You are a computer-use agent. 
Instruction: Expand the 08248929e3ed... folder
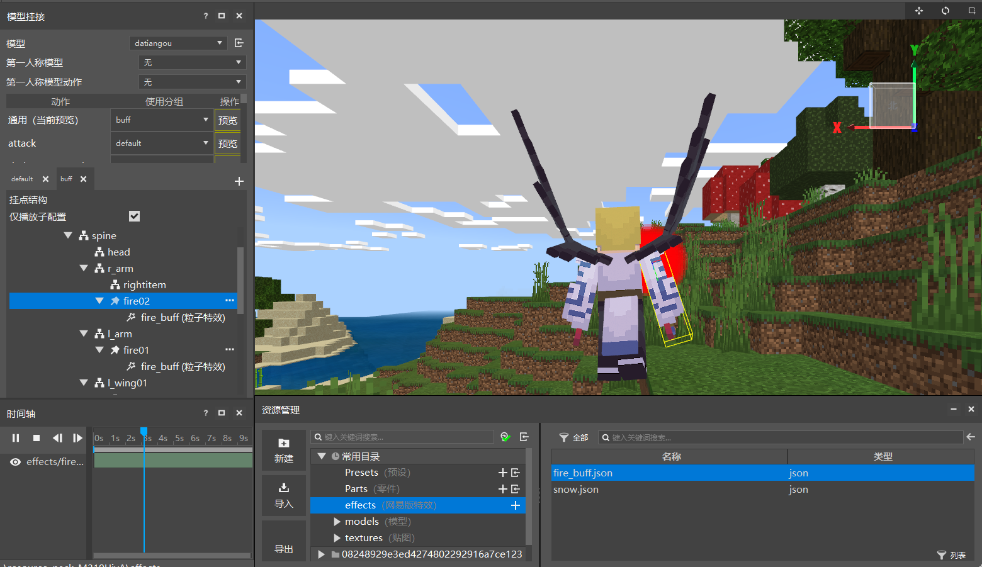coord(322,554)
